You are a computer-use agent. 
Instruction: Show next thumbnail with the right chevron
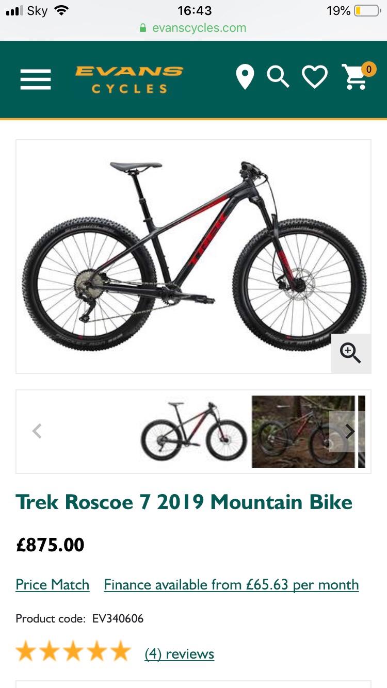tap(350, 431)
